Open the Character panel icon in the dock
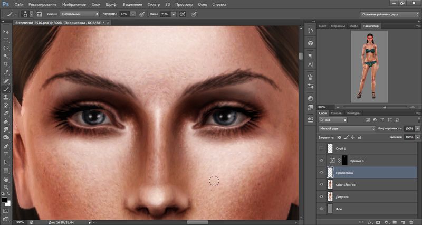This screenshot has height=225, width=422. 310,64
